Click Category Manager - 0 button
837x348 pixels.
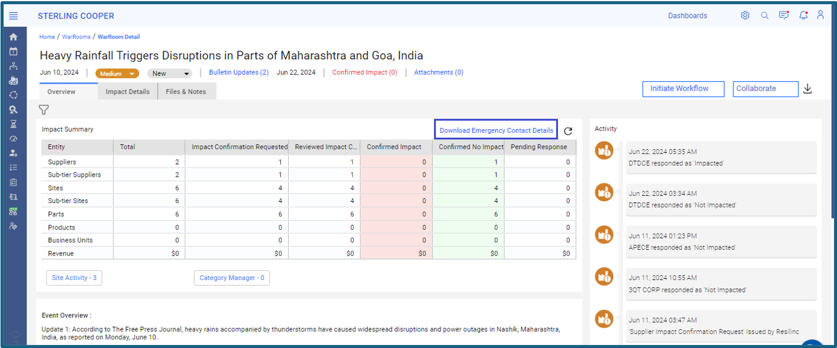point(232,278)
